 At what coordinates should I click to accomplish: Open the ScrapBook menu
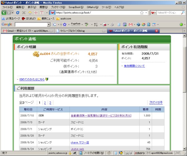pyautogui.click(x=76, y=7)
